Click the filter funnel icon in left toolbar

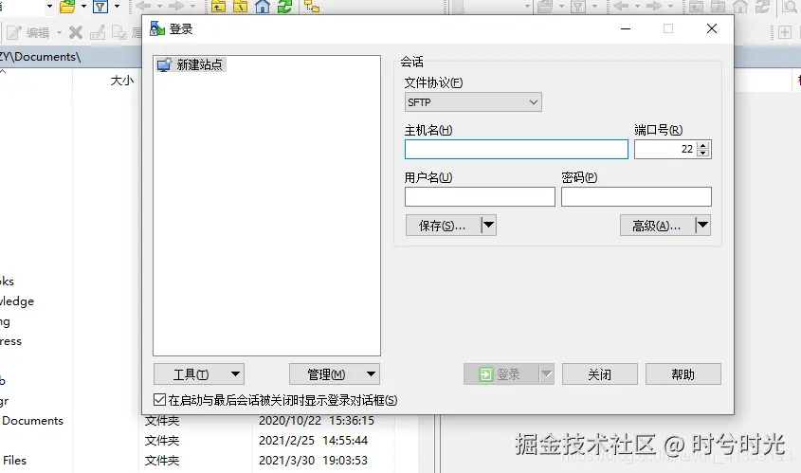click(100, 7)
